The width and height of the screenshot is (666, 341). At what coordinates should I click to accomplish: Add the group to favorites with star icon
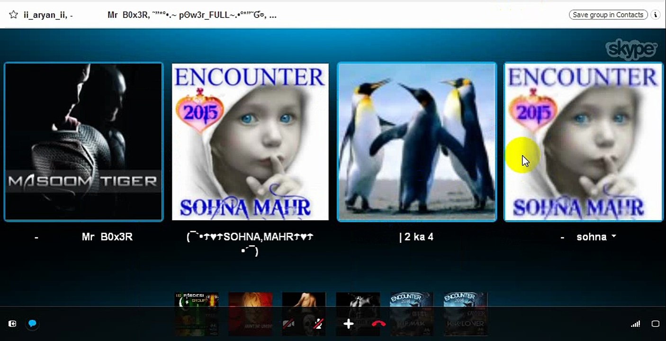13,15
